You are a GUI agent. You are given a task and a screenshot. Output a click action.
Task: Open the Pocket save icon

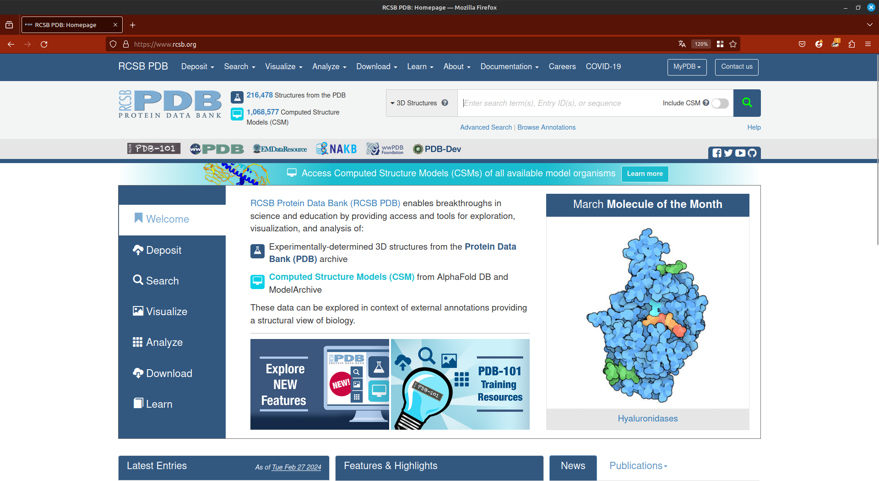pyautogui.click(x=802, y=44)
